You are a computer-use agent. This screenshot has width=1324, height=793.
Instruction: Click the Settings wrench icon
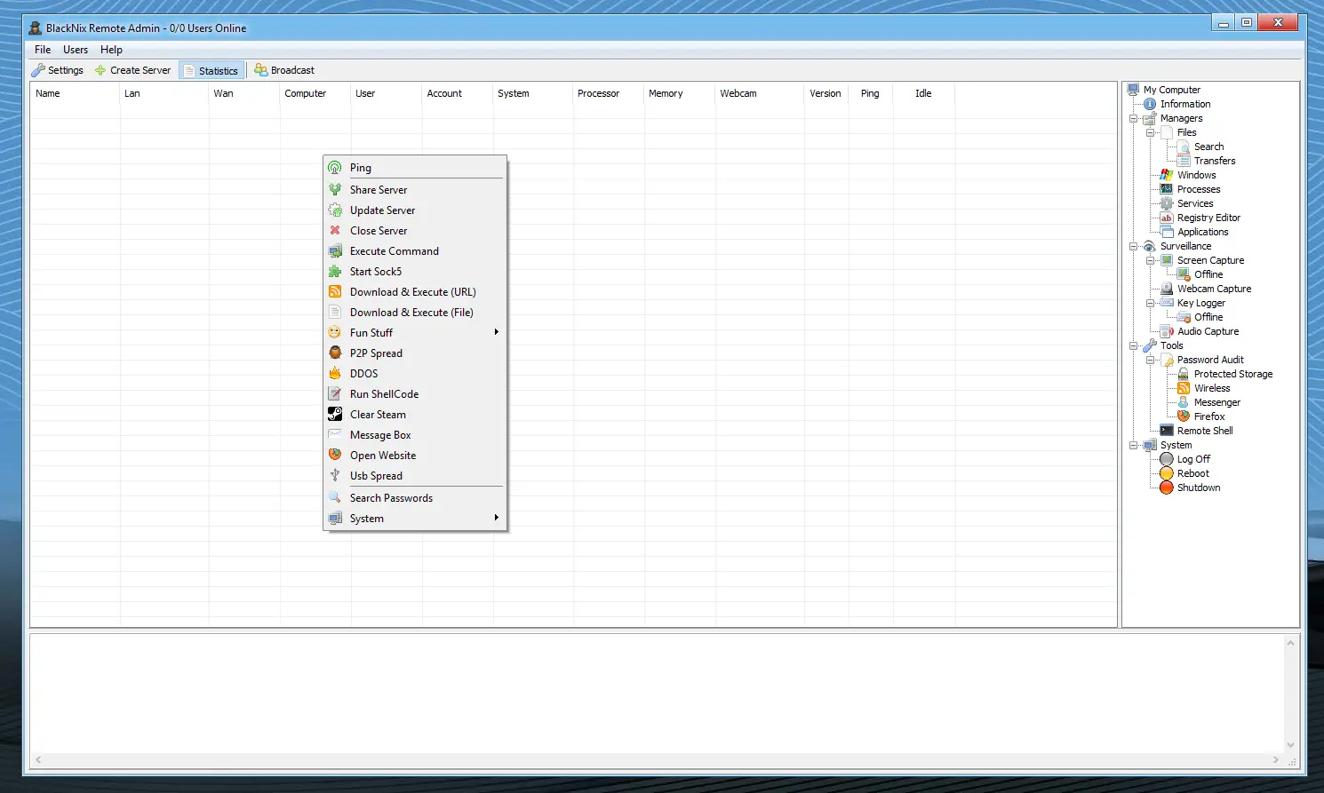(39, 70)
